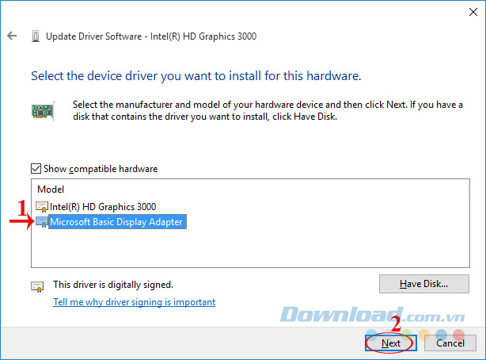This screenshot has height=360, width=486.
Task: Click the Show compatible hardware label
Action: tap(101, 169)
